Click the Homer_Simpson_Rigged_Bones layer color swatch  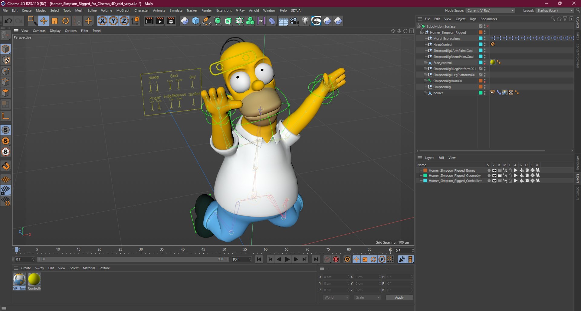pyautogui.click(x=425, y=170)
